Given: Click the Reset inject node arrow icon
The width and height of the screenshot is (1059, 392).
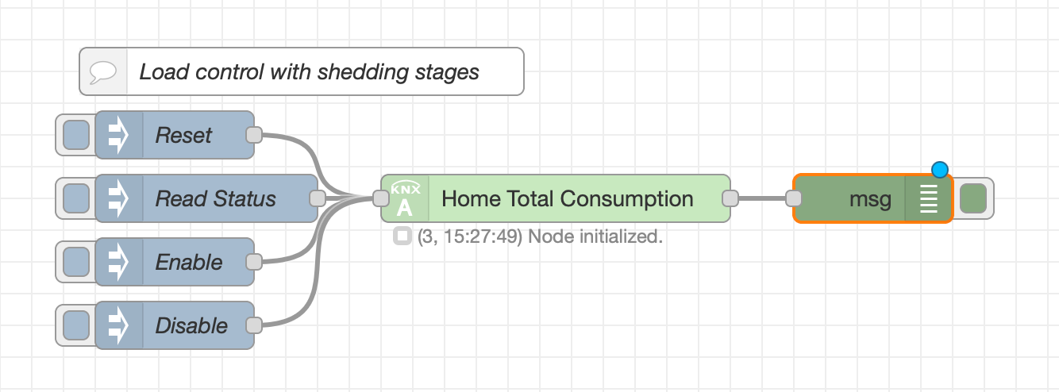Looking at the screenshot, I should tap(119, 135).
